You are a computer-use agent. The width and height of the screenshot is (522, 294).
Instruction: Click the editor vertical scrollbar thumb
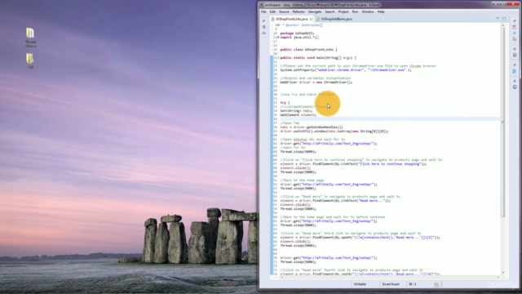click(x=502, y=122)
